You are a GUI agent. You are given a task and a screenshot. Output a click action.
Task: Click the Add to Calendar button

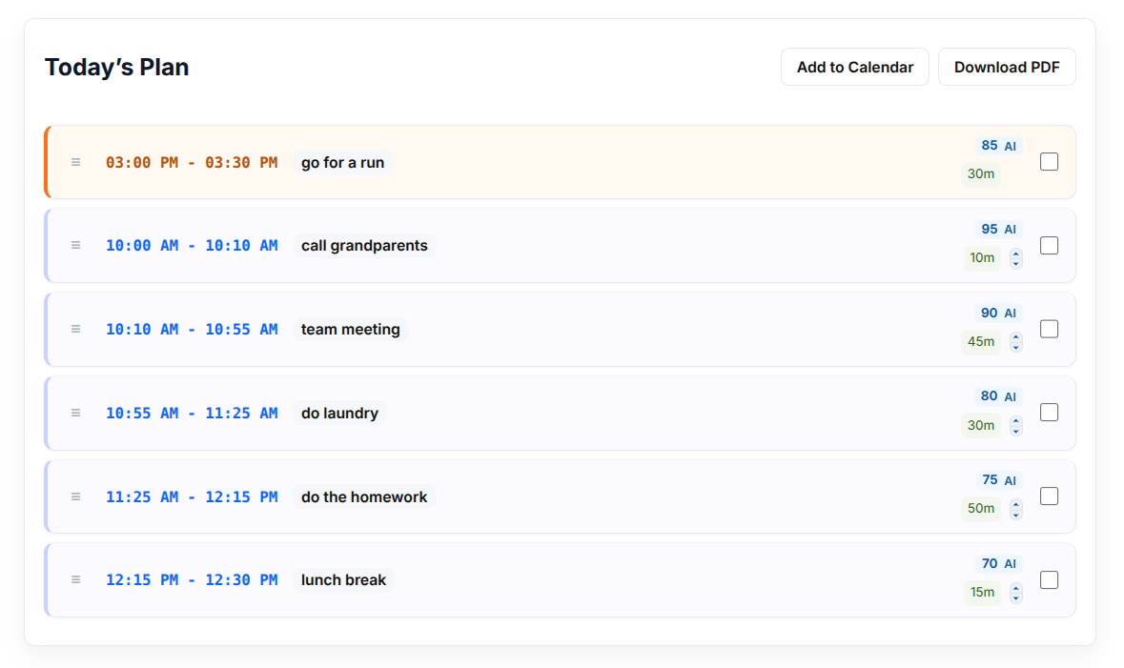854,67
